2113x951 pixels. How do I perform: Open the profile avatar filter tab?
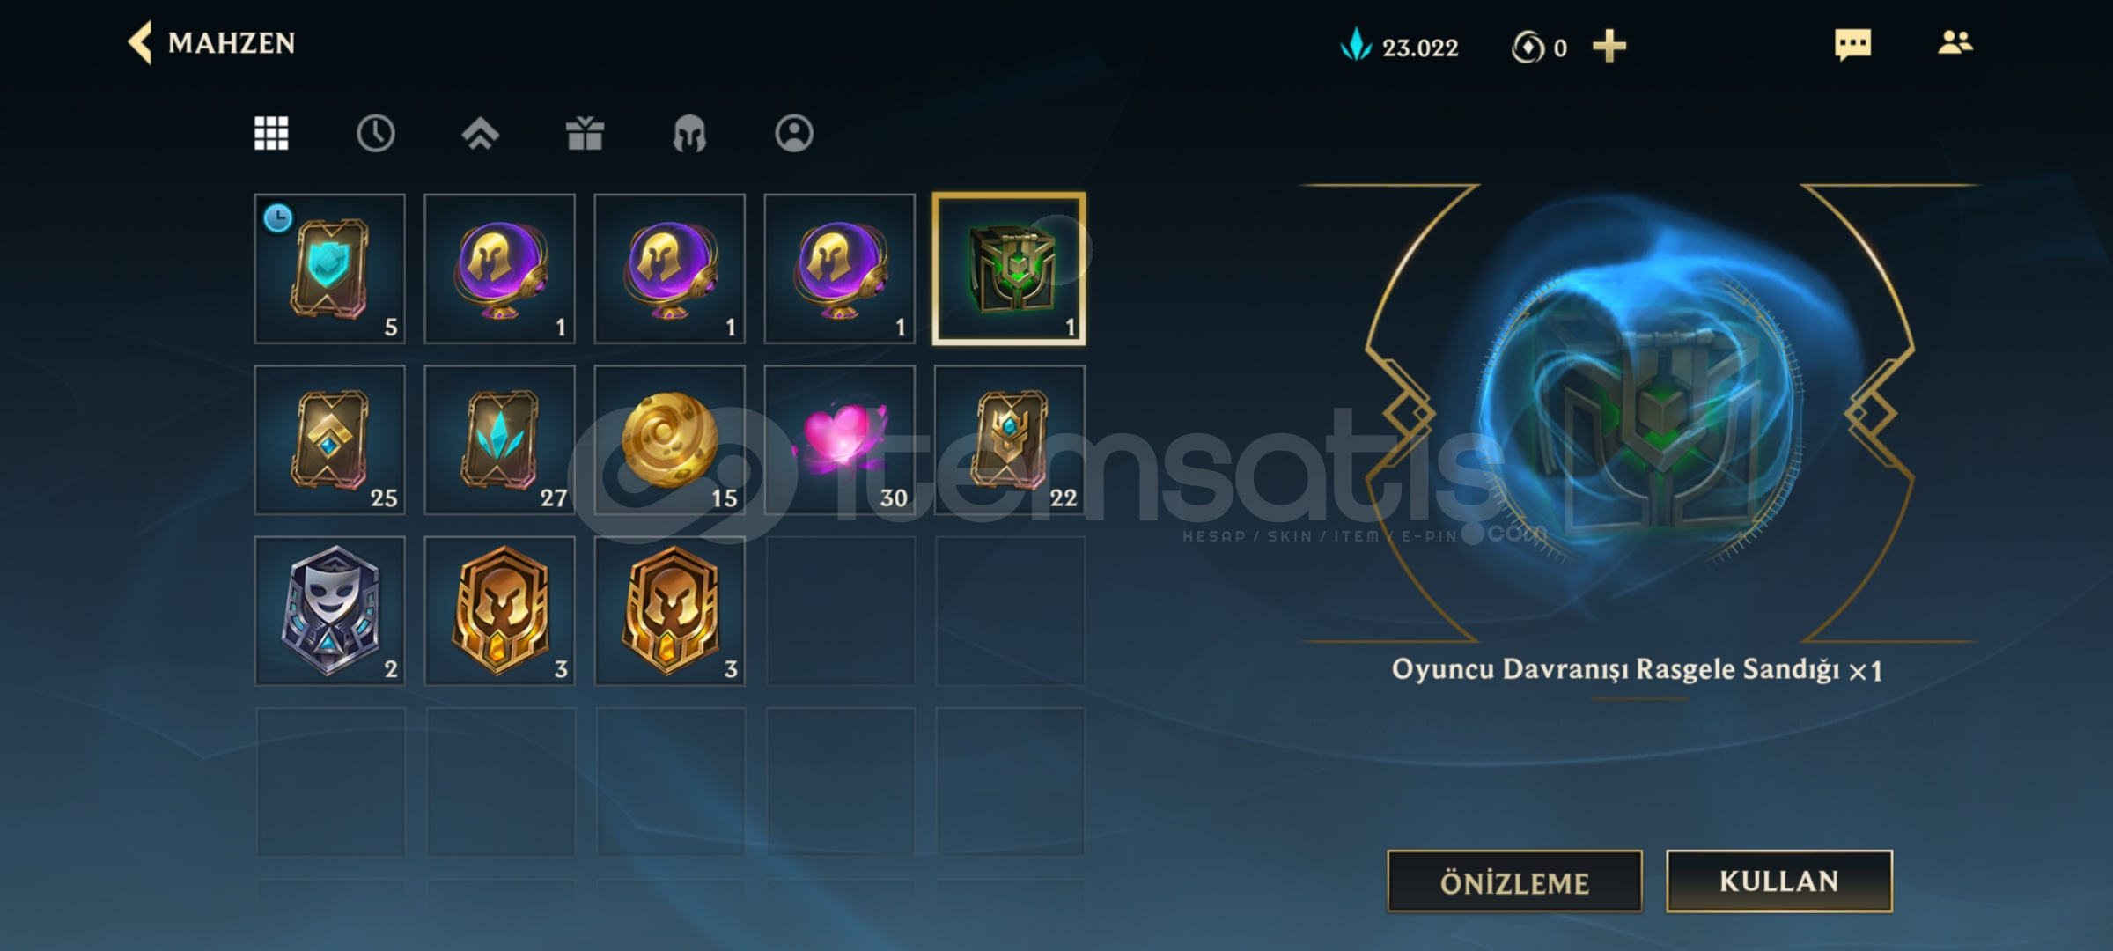794,134
